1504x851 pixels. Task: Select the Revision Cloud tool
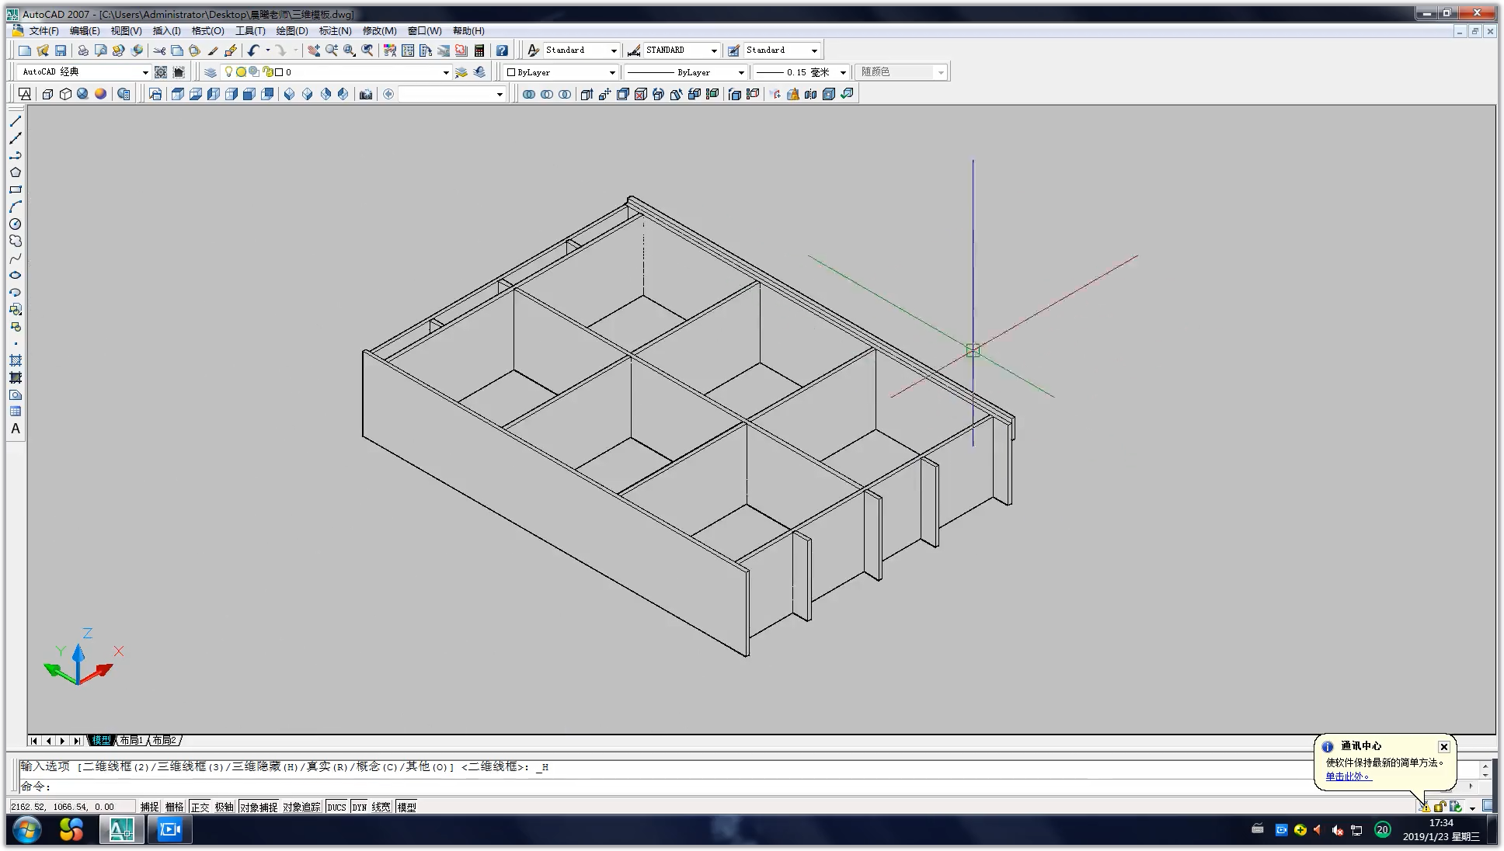[16, 241]
